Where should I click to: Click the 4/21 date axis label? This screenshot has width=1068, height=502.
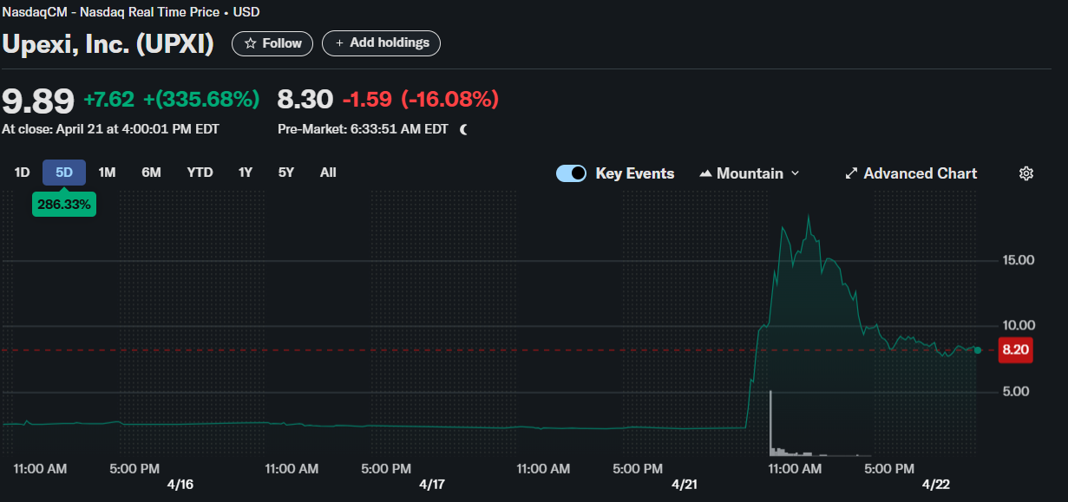pyautogui.click(x=683, y=485)
